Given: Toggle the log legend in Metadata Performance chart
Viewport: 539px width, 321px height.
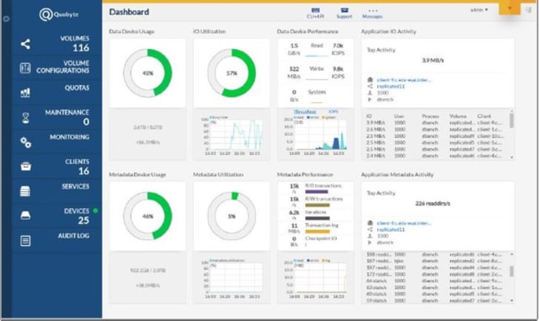Looking at the screenshot, I should 326,260.
